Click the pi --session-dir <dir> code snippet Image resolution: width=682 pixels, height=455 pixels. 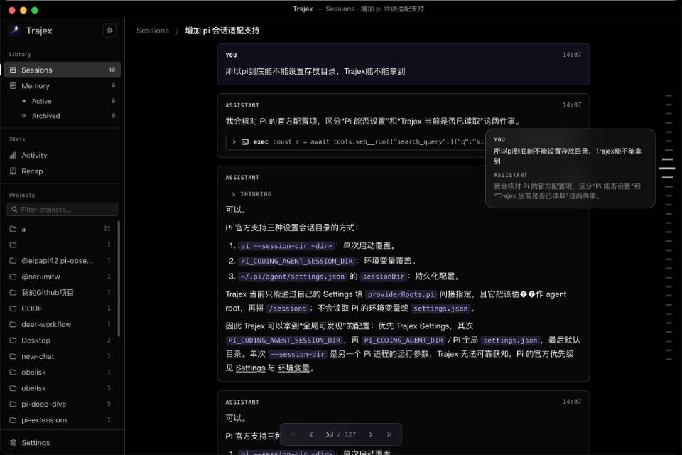(286, 246)
